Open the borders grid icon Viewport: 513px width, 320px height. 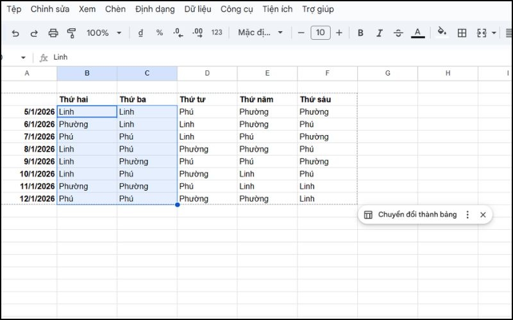pyautogui.click(x=462, y=33)
